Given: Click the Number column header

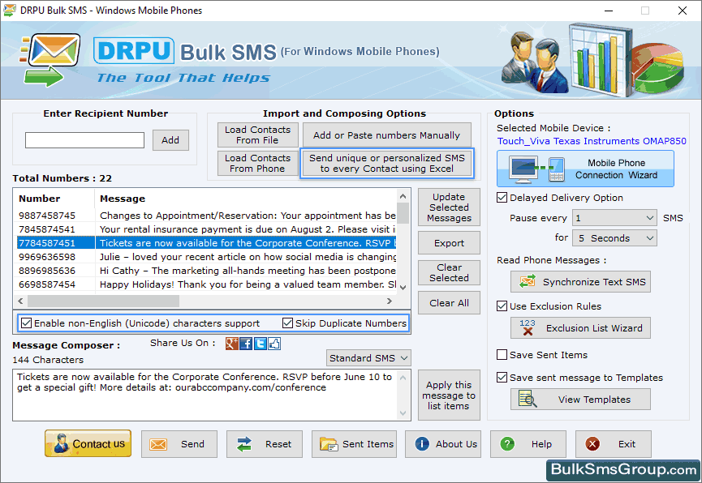Looking at the screenshot, I should coord(54,199).
